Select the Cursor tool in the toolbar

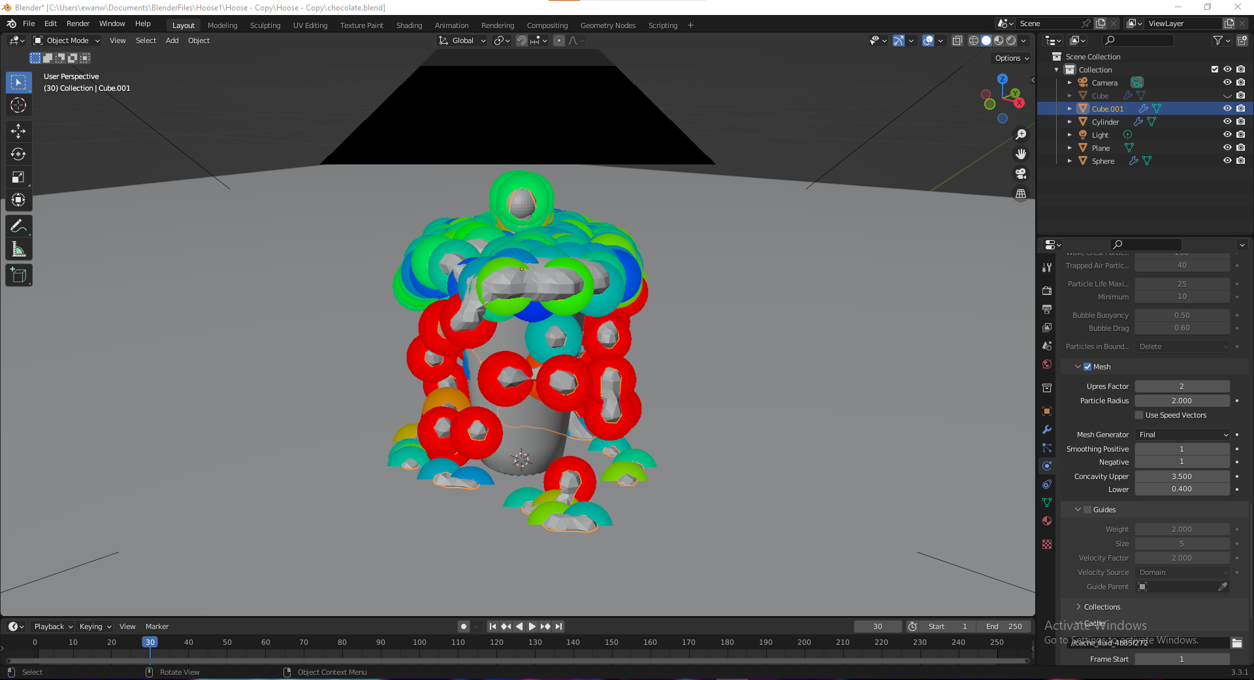[x=18, y=105]
